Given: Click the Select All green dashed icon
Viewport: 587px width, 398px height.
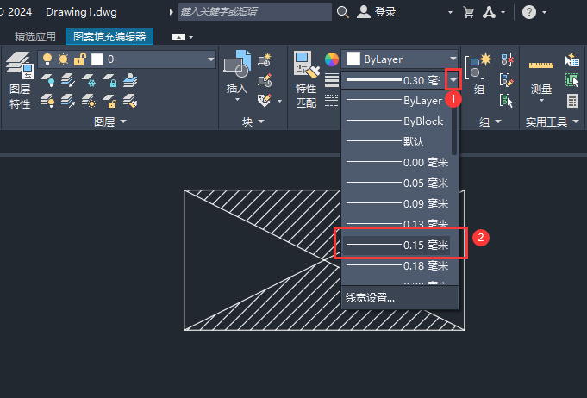Looking at the screenshot, I should tap(572, 79).
